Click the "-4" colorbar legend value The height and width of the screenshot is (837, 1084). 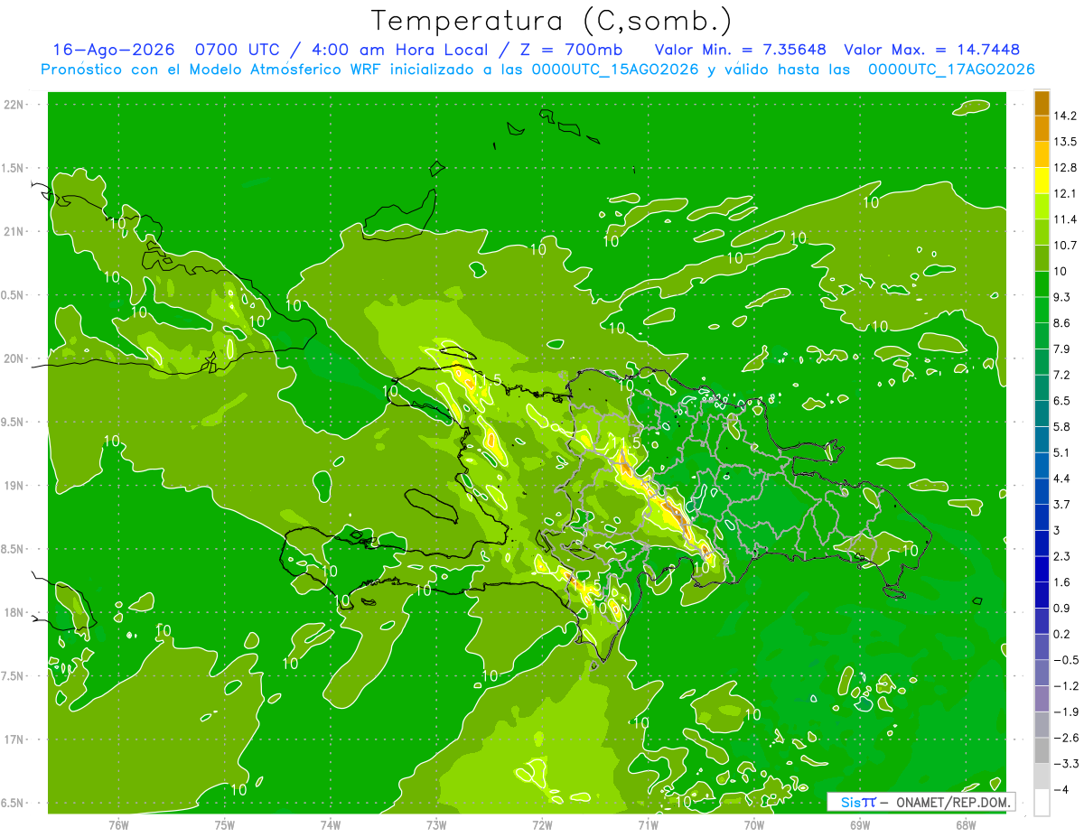click(x=1061, y=790)
